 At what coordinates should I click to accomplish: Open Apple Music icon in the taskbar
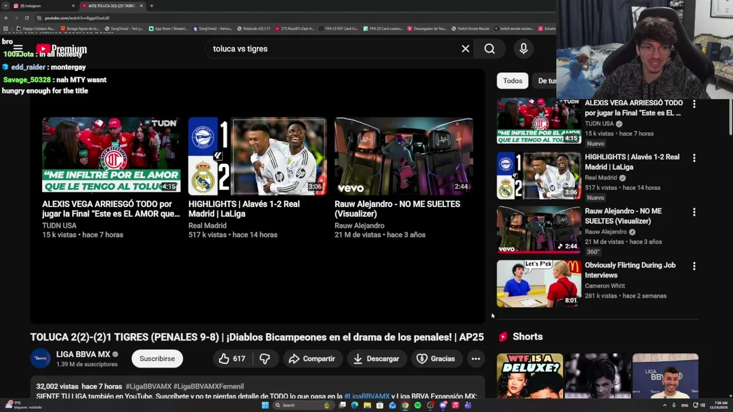pos(455,405)
